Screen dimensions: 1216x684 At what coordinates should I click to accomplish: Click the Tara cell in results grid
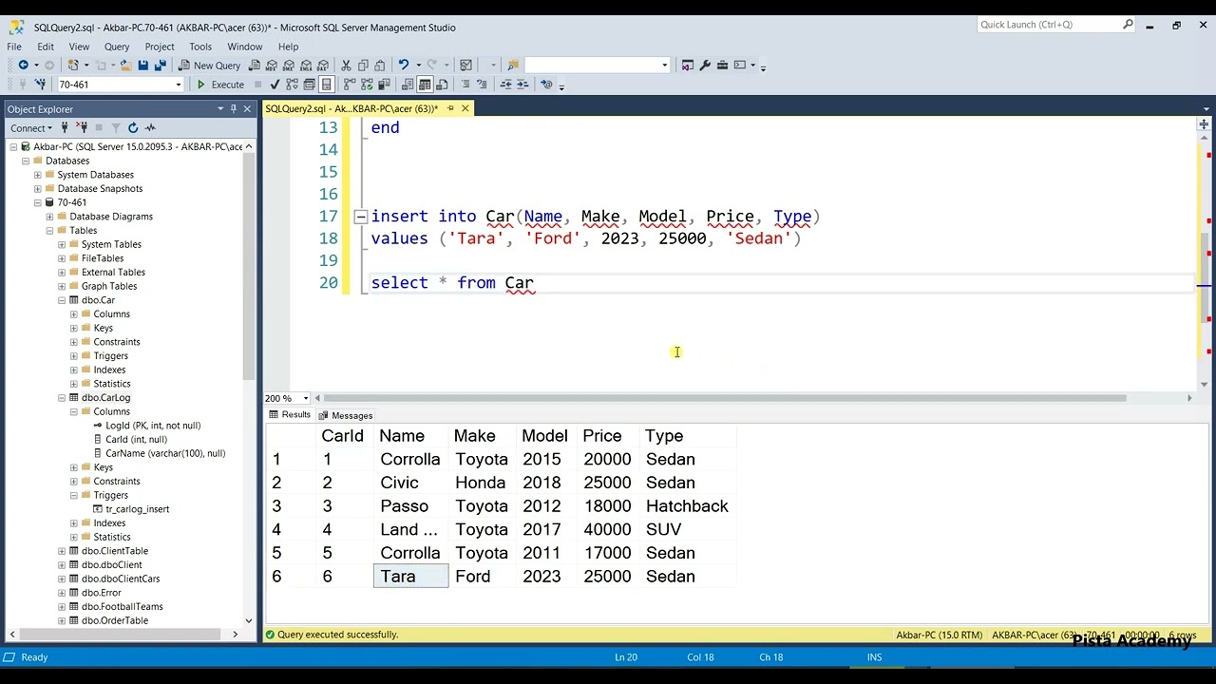(410, 577)
